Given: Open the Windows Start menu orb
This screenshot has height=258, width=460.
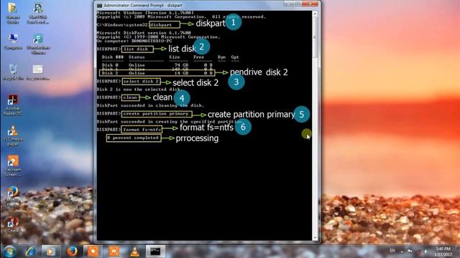Looking at the screenshot, I should [x=9, y=252].
